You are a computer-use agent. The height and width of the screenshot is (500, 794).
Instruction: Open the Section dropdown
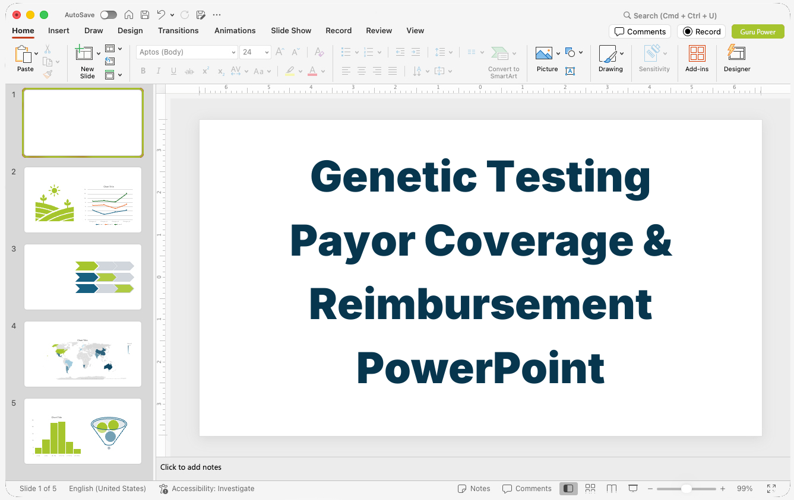pos(113,75)
